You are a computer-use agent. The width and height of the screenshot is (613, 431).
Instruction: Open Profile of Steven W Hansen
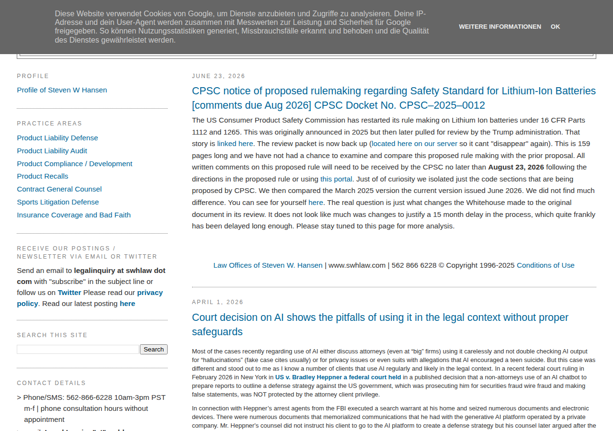click(x=62, y=90)
